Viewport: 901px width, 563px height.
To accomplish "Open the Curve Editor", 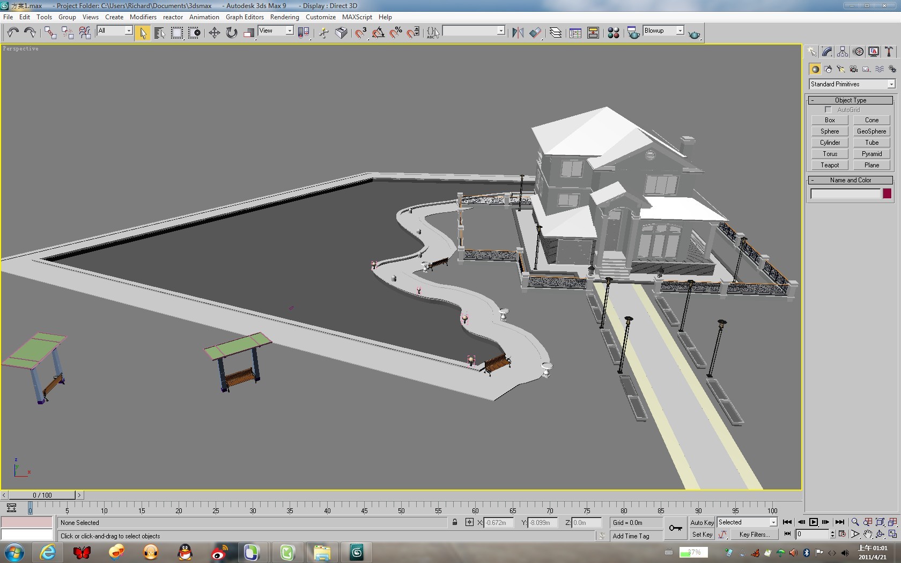I will (x=575, y=33).
